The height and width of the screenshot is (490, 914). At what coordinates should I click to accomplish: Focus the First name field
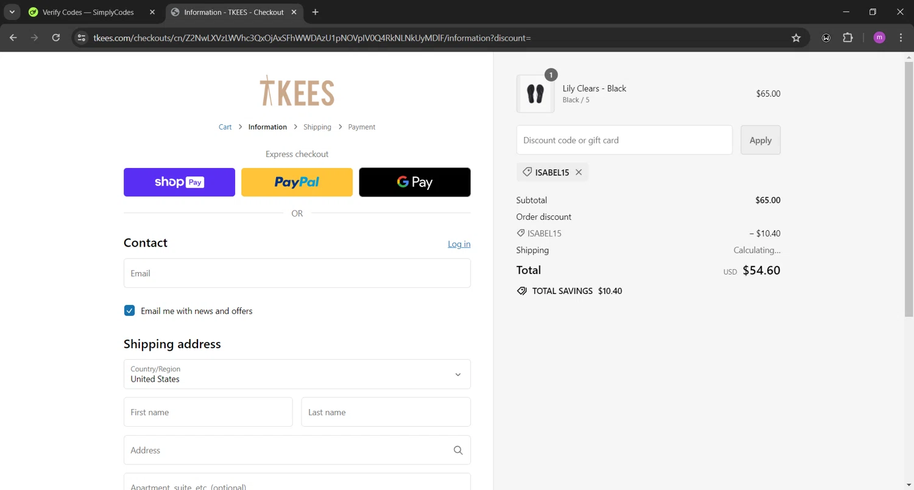click(208, 412)
